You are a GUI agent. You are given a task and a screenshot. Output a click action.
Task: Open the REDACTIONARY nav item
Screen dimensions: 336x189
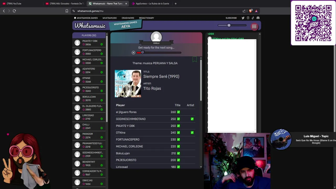(x=146, y=18)
